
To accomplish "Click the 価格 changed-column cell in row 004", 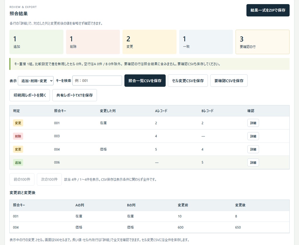I will (103, 149).
